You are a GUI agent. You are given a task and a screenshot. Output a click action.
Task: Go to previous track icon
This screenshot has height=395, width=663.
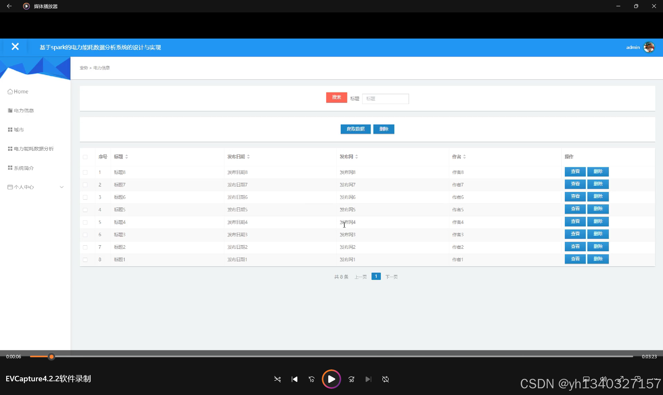(x=294, y=379)
